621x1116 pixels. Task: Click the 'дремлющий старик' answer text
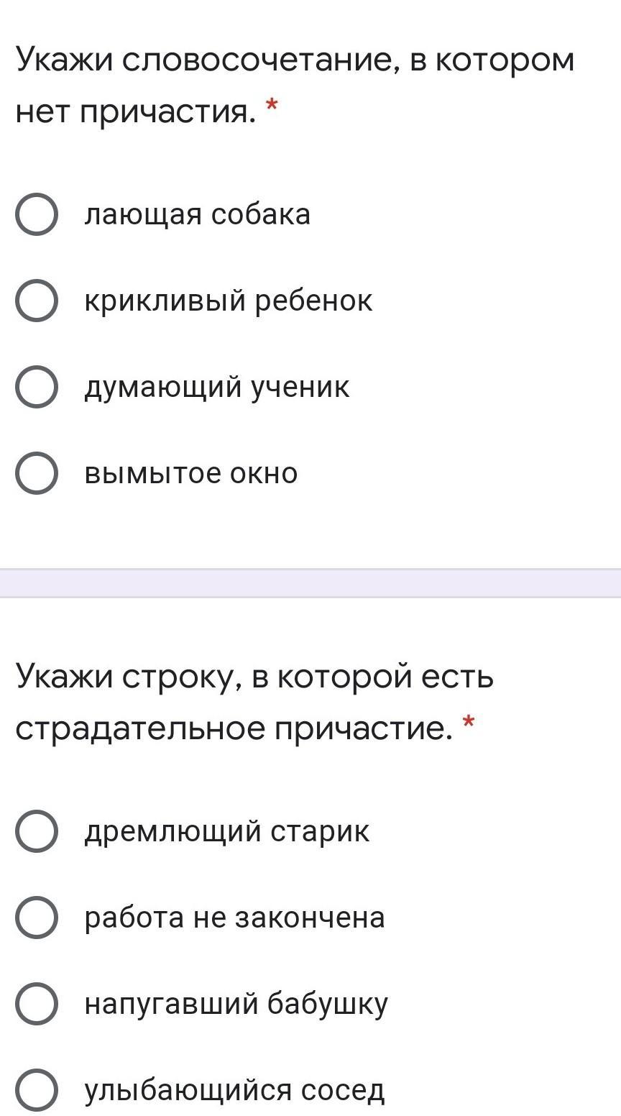coord(227,832)
